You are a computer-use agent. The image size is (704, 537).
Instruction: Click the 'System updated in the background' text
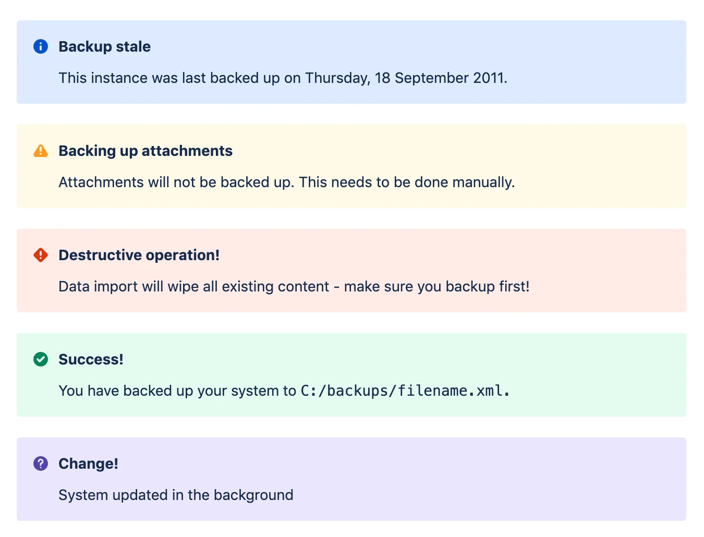pos(176,495)
